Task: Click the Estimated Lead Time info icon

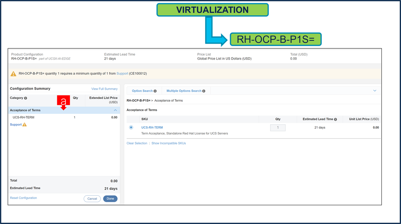Action: pos(335,119)
